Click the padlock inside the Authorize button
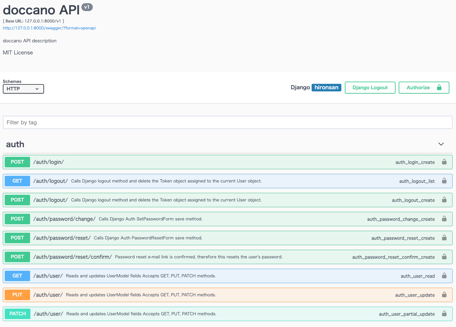The width and height of the screenshot is (456, 327). click(x=439, y=88)
